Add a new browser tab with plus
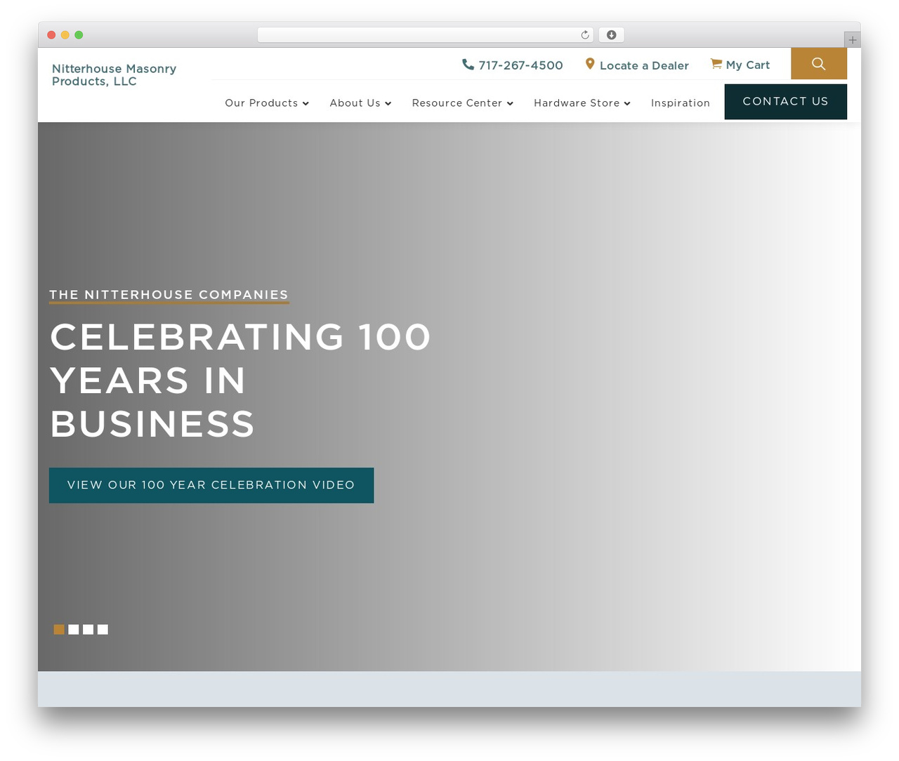Screen dimensions: 899x761 pos(853,40)
